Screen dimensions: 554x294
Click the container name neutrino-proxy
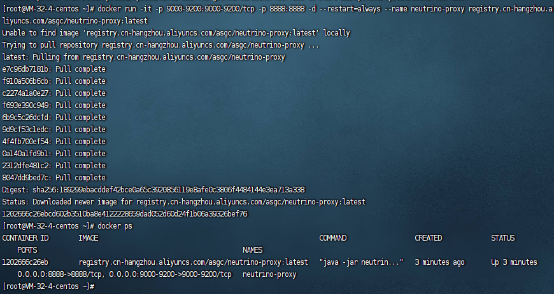[x=269, y=274]
